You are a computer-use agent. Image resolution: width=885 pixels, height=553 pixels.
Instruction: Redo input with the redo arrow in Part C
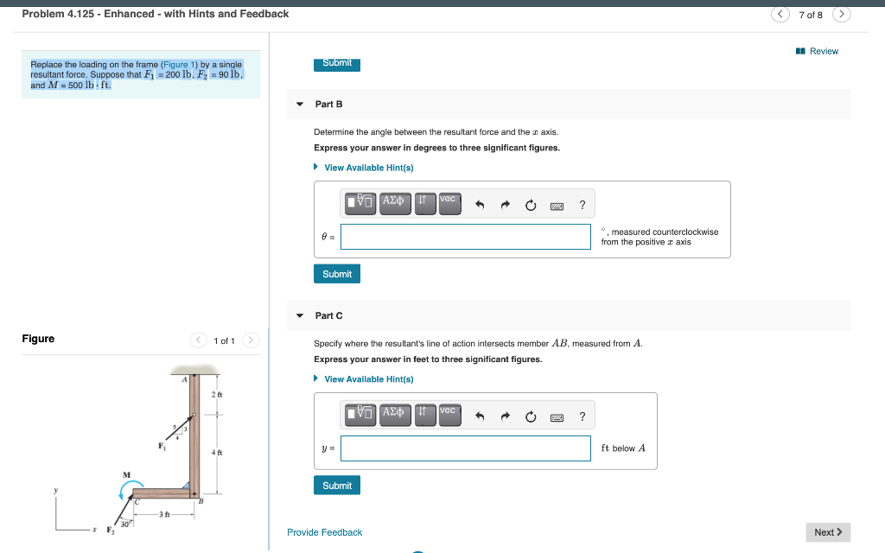(505, 415)
